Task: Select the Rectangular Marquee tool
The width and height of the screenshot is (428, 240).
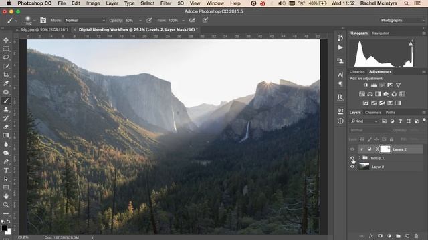Action: (6, 49)
